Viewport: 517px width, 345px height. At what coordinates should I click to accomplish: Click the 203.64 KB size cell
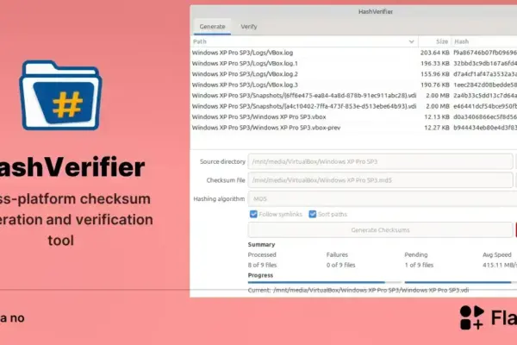[434, 53]
